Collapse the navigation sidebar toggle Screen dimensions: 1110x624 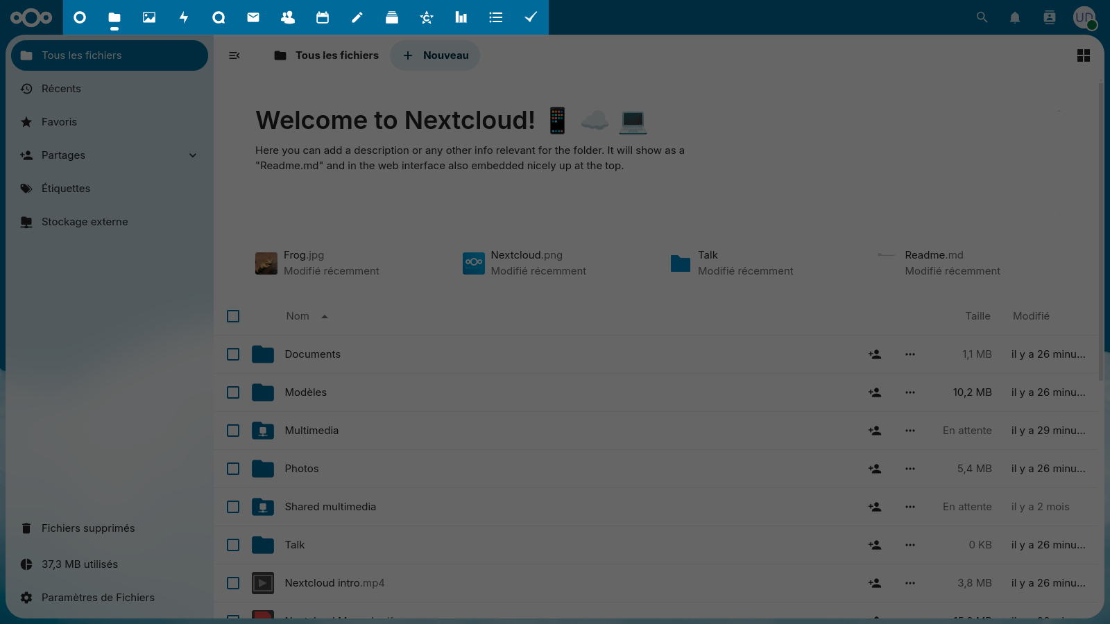coord(234,55)
